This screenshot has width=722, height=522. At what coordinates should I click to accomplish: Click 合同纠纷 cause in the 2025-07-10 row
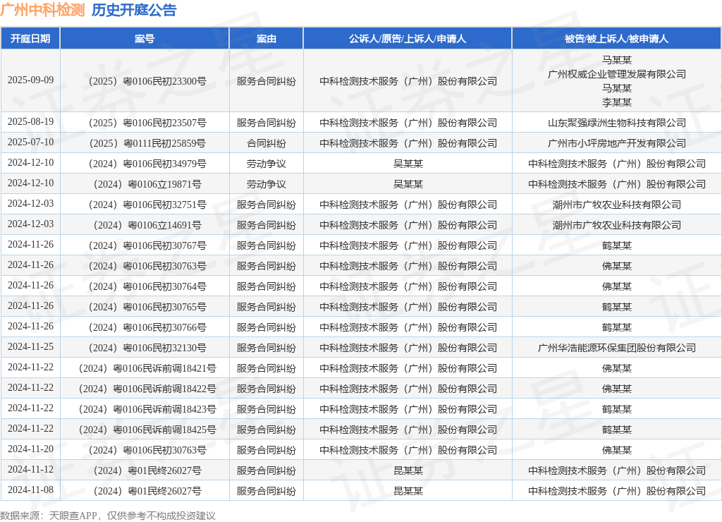point(266,143)
